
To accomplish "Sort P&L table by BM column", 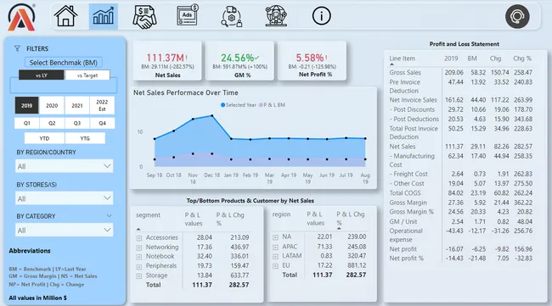I will tap(472, 58).
